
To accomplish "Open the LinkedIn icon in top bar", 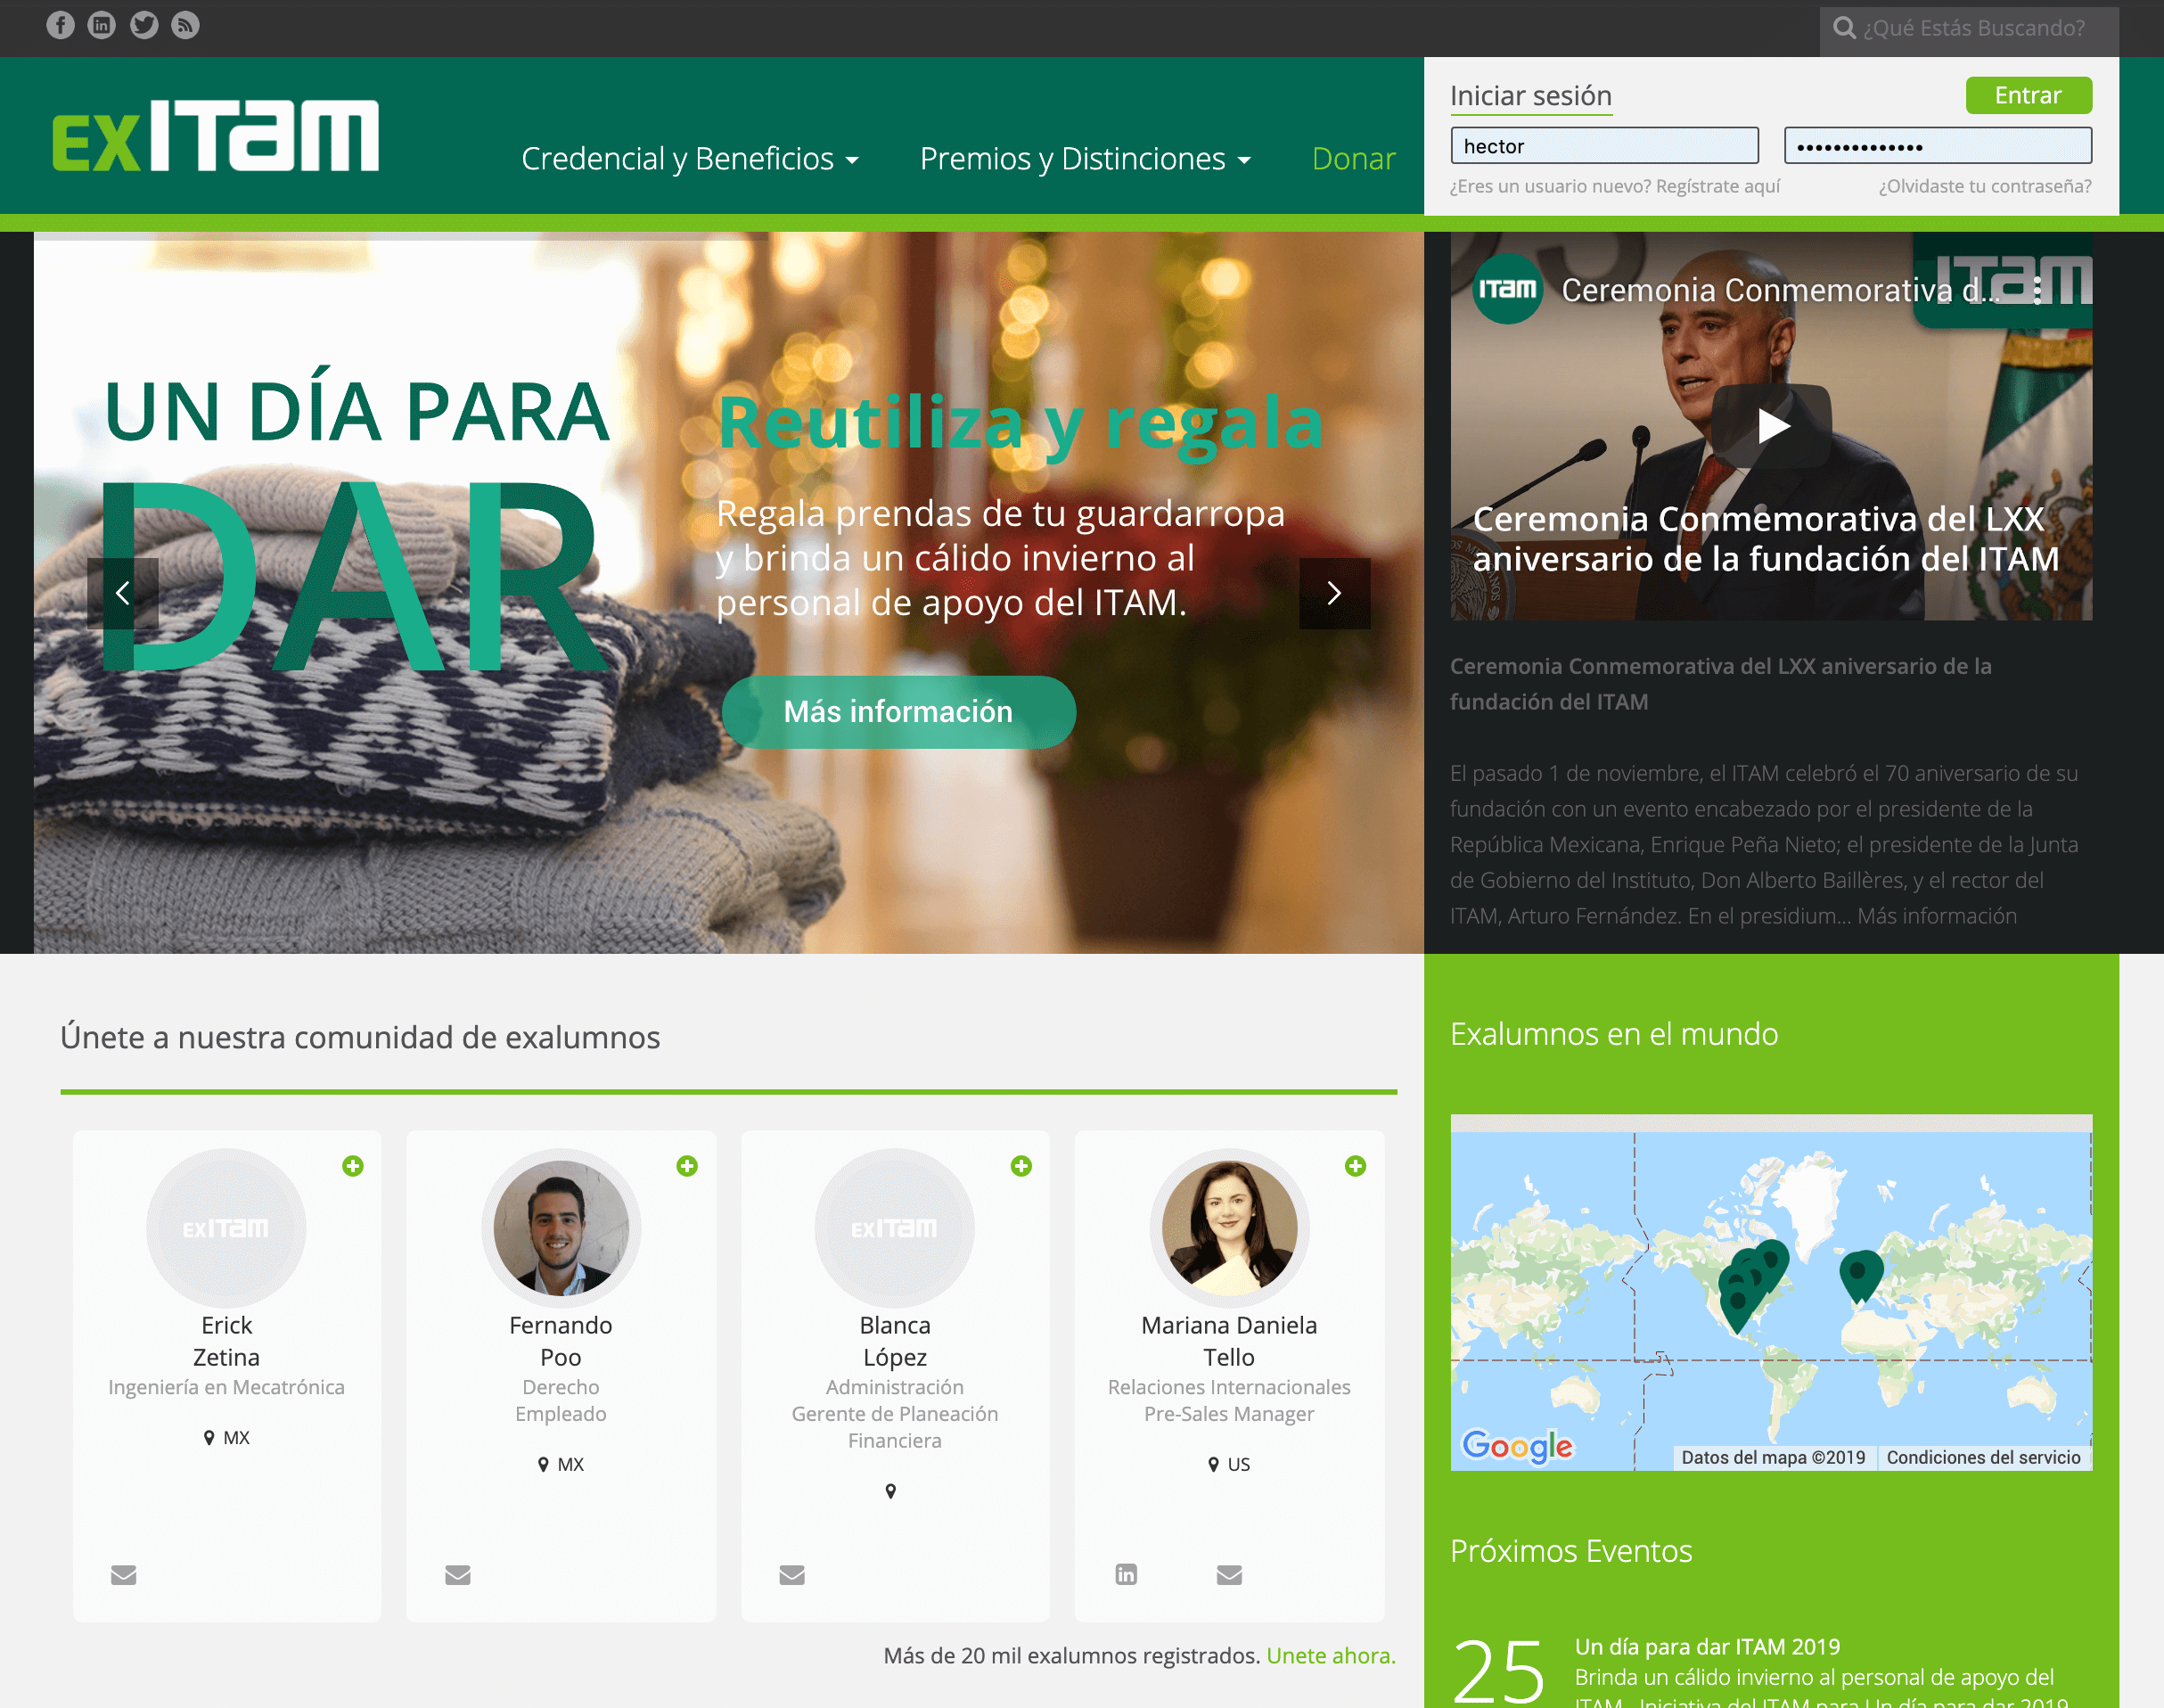I will click(102, 25).
